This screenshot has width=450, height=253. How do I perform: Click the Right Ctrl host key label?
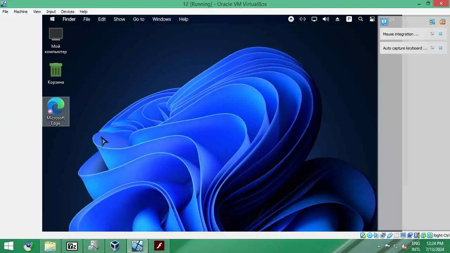[x=441, y=235]
